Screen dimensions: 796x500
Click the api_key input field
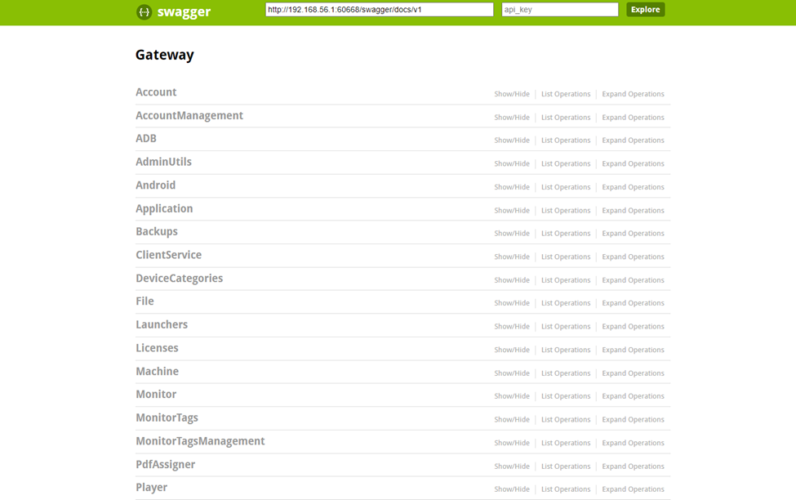pos(559,10)
